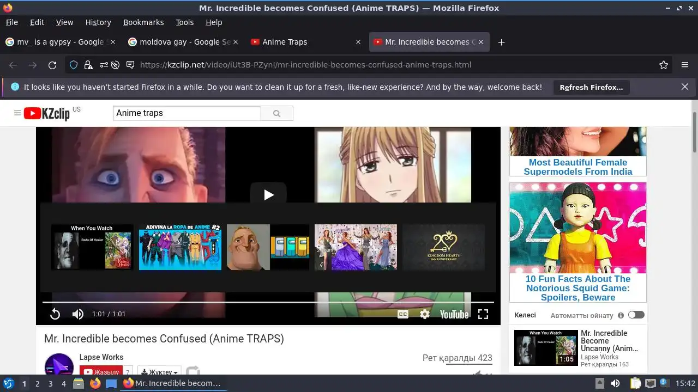The width and height of the screenshot is (698, 392).
Task: Click the search magnifier button
Action: coord(276,113)
